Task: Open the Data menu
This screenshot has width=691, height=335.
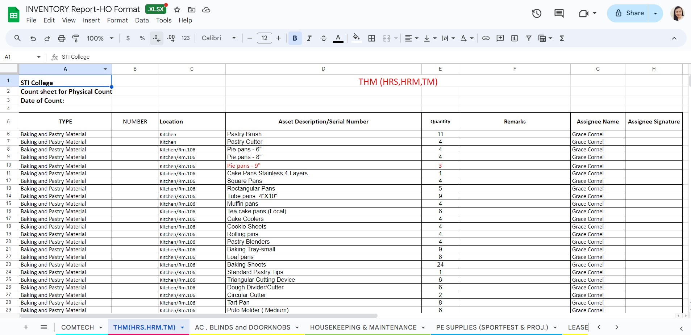Action: point(142,20)
